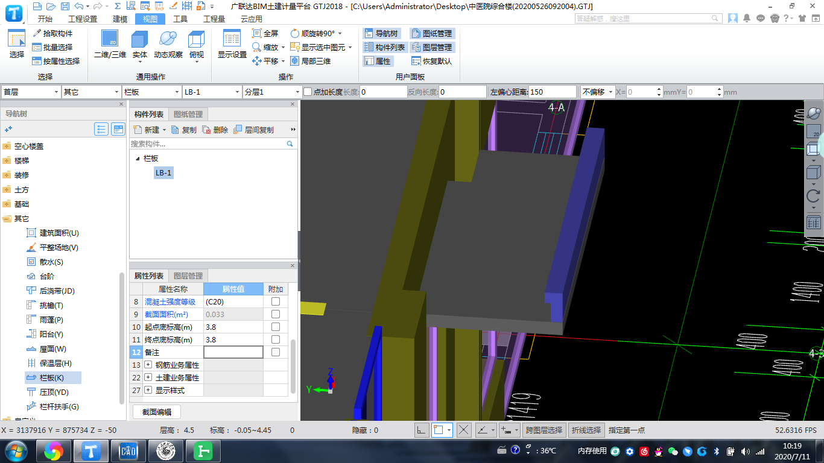Click the display settings icon in right-side view toolbar
This screenshot has width=824, height=463.
(813, 222)
